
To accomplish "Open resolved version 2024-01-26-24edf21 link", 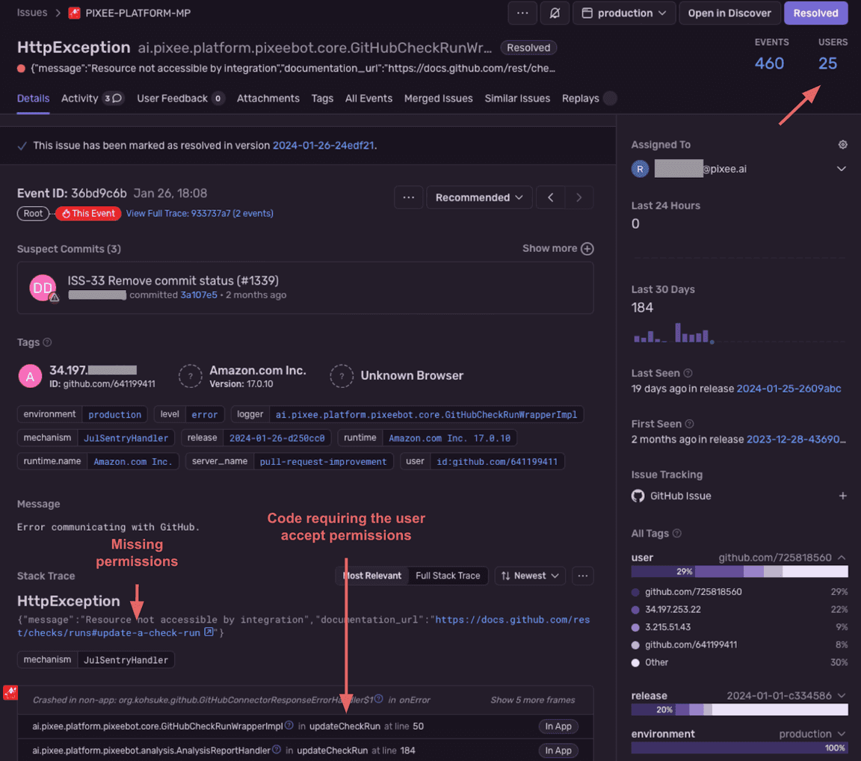I will tap(324, 146).
